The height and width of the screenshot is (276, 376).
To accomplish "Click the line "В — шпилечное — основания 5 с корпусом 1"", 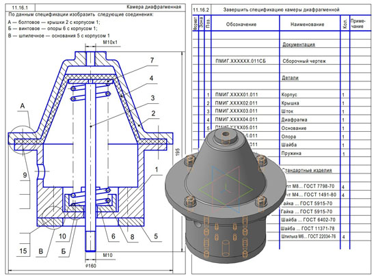I will 59,36.
